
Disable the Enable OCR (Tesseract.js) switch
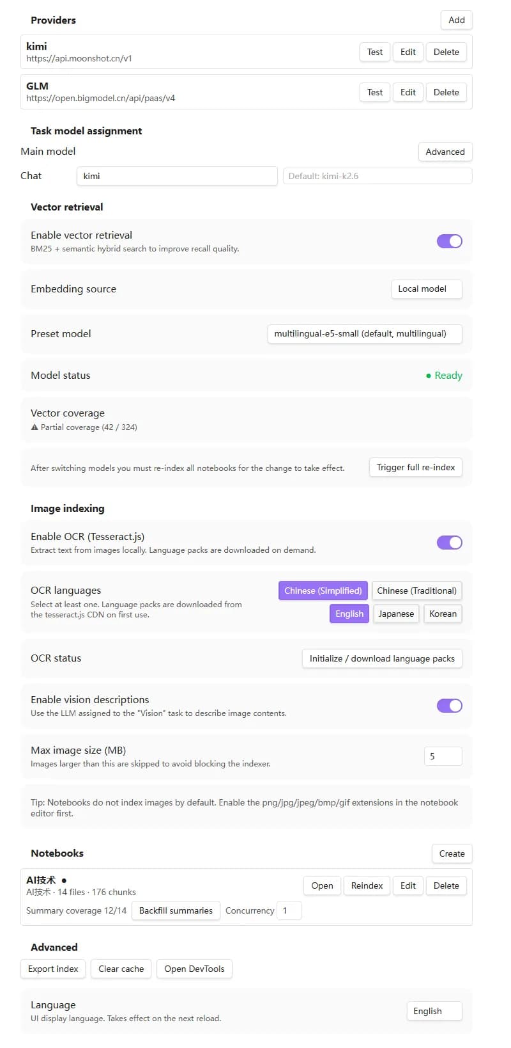pyautogui.click(x=449, y=543)
